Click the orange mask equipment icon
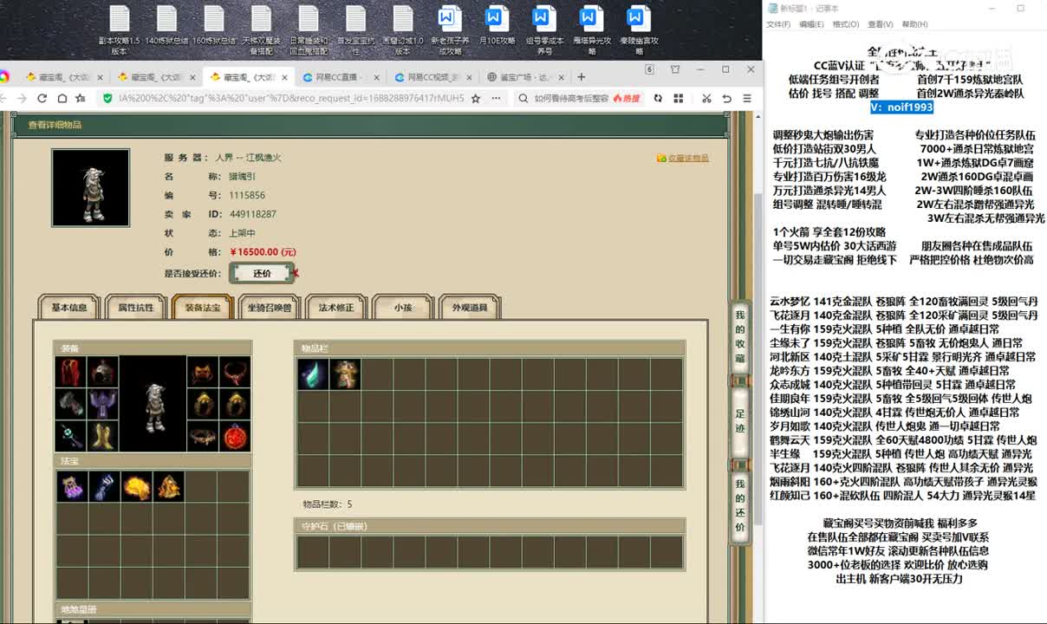Screen dimensions: 1047x624 coord(203,373)
